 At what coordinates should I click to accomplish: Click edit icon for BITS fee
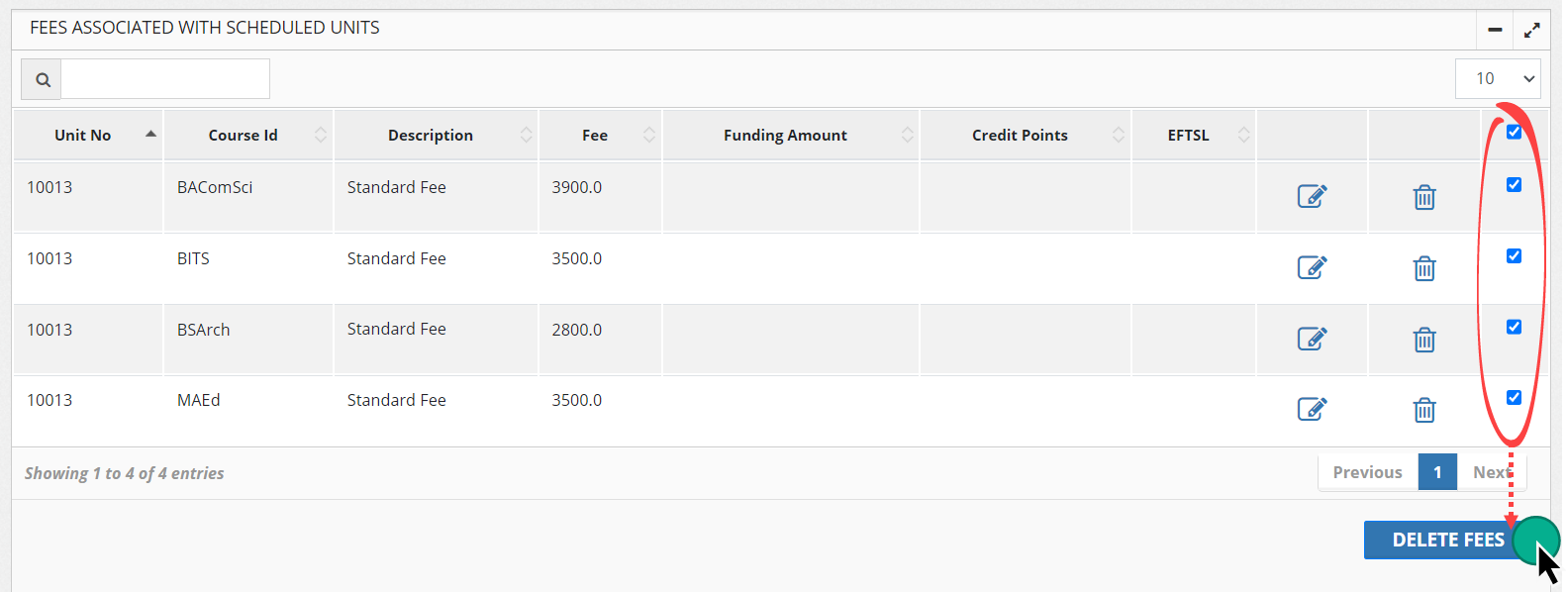pyautogui.click(x=1312, y=267)
